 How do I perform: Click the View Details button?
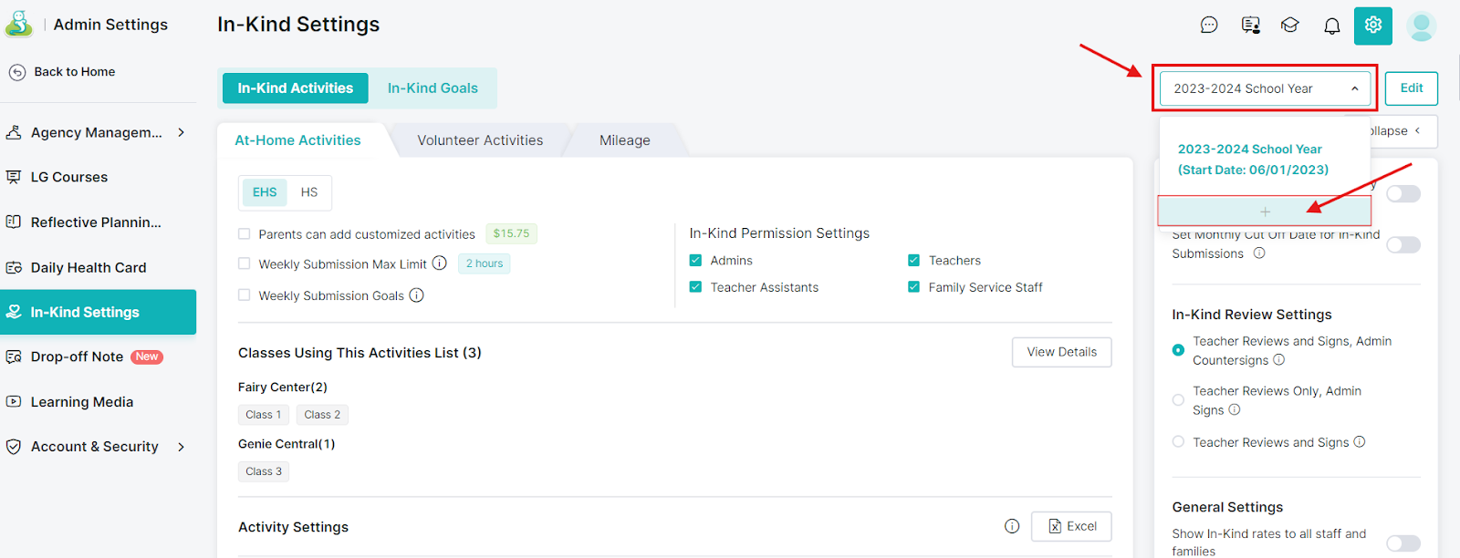tap(1061, 352)
